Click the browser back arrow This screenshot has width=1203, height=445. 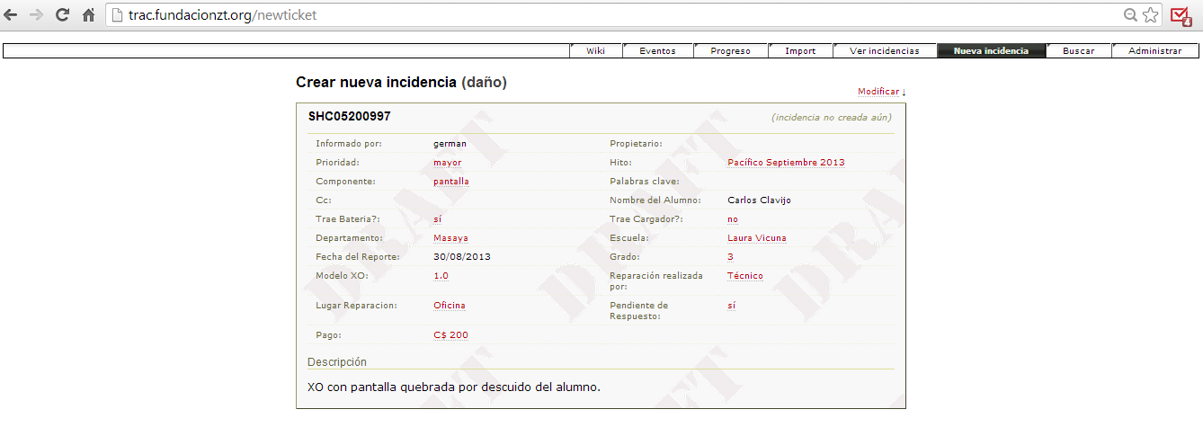12,15
